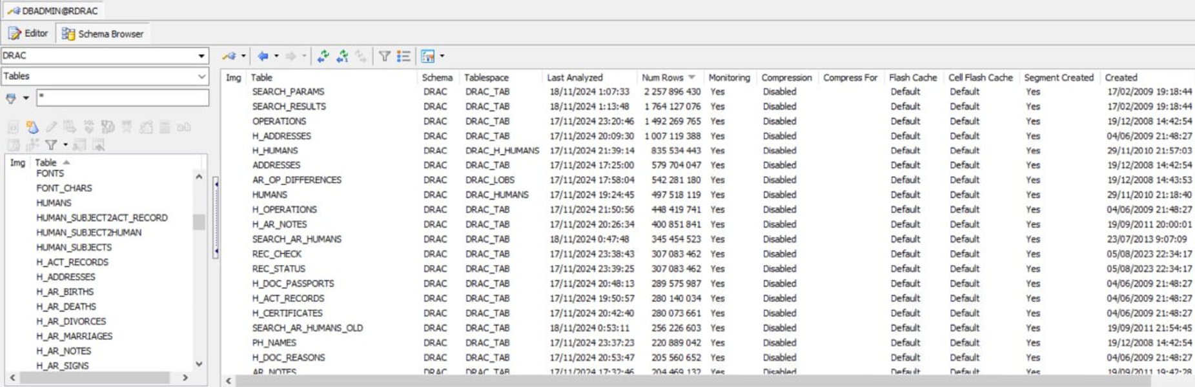The width and height of the screenshot is (1195, 387).
Task: Sort by the Num Rows column header
Action: pyautogui.click(x=662, y=77)
